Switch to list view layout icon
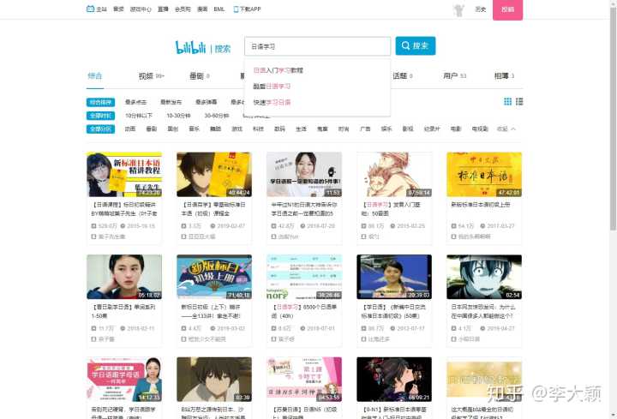 point(518,101)
